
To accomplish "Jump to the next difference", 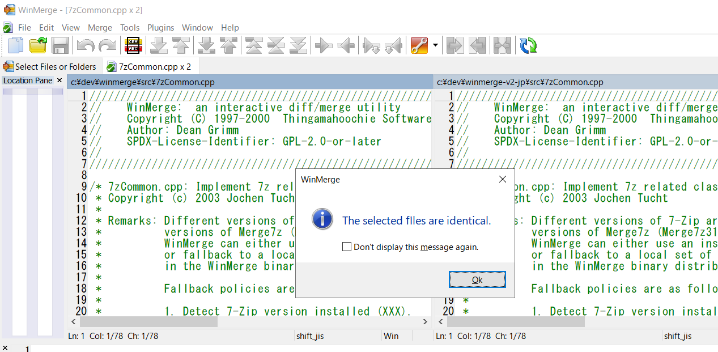I will (159, 45).
